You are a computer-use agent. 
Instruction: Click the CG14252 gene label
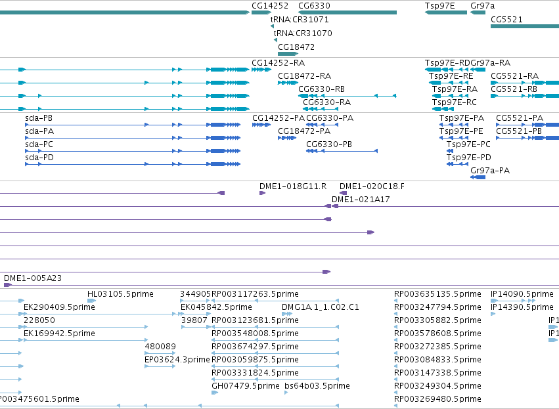click(270, 6)
